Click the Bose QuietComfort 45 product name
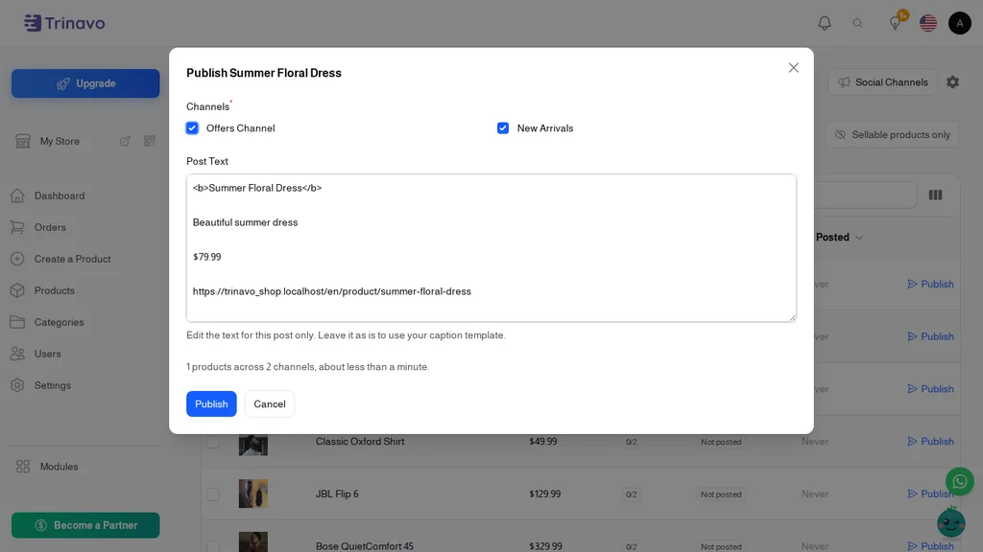 364,546
